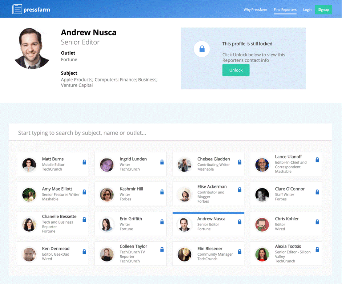
Task: Select Chris Kohler avatar thumbnail
Action: point(262,224)
